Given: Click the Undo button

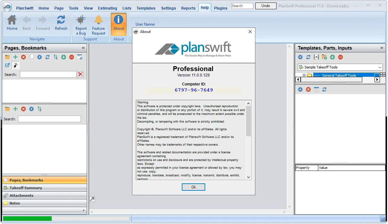Looking at the screenshot, I should point(266,6).
